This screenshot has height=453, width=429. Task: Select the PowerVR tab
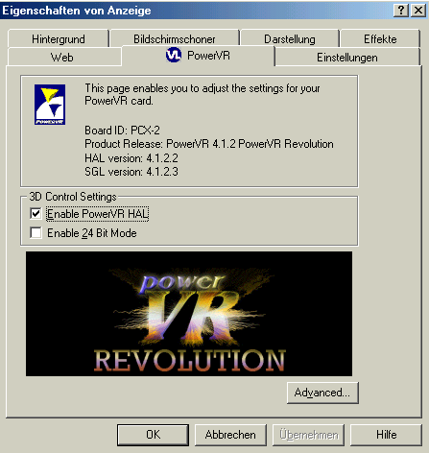(x=198, y=56)
